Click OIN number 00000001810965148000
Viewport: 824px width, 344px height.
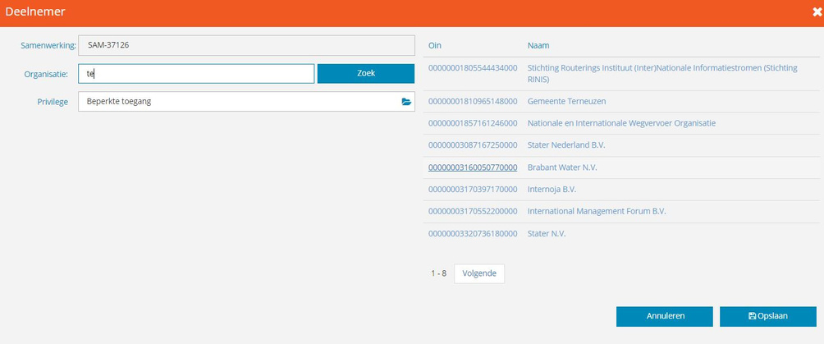pyautogui.click(x=472, y=101)
